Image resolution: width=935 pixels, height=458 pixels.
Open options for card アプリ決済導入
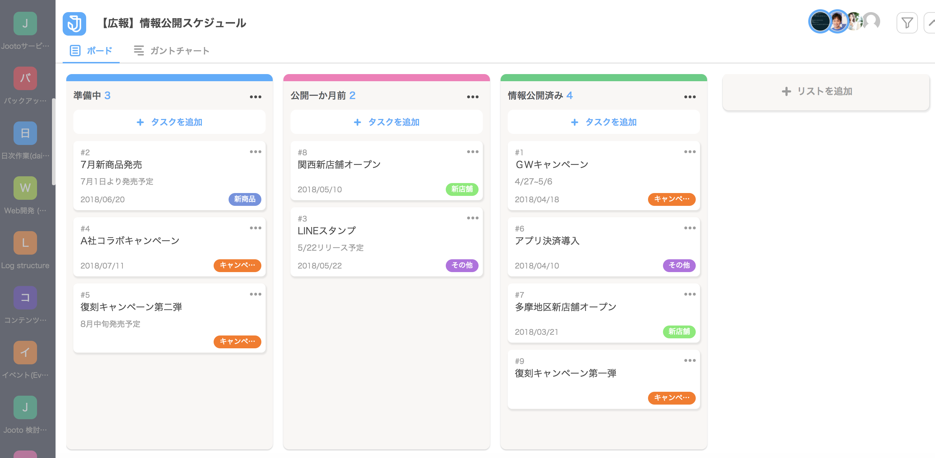(690, 228)
